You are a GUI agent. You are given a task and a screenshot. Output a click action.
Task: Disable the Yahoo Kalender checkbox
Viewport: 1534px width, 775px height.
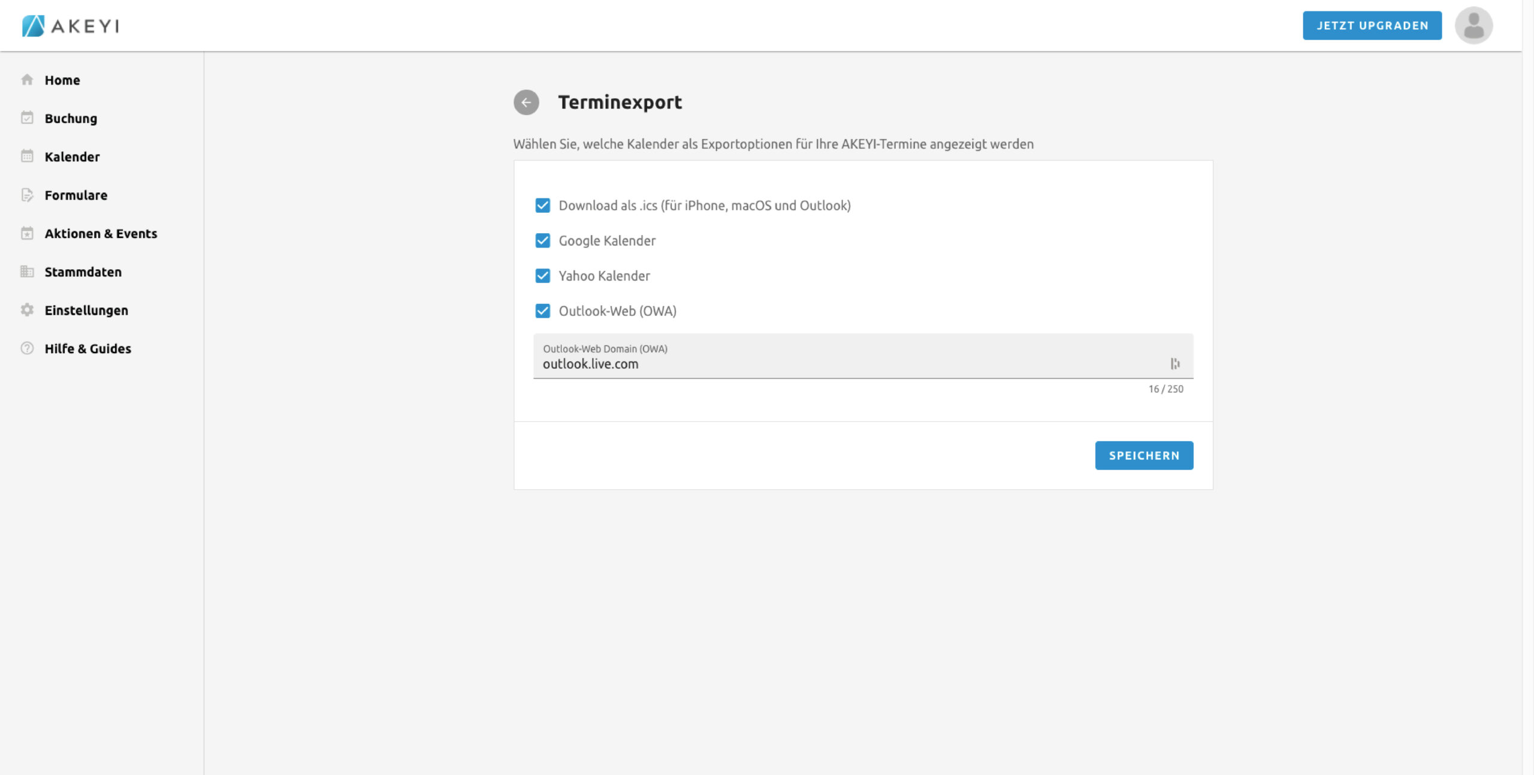point(542,276)
